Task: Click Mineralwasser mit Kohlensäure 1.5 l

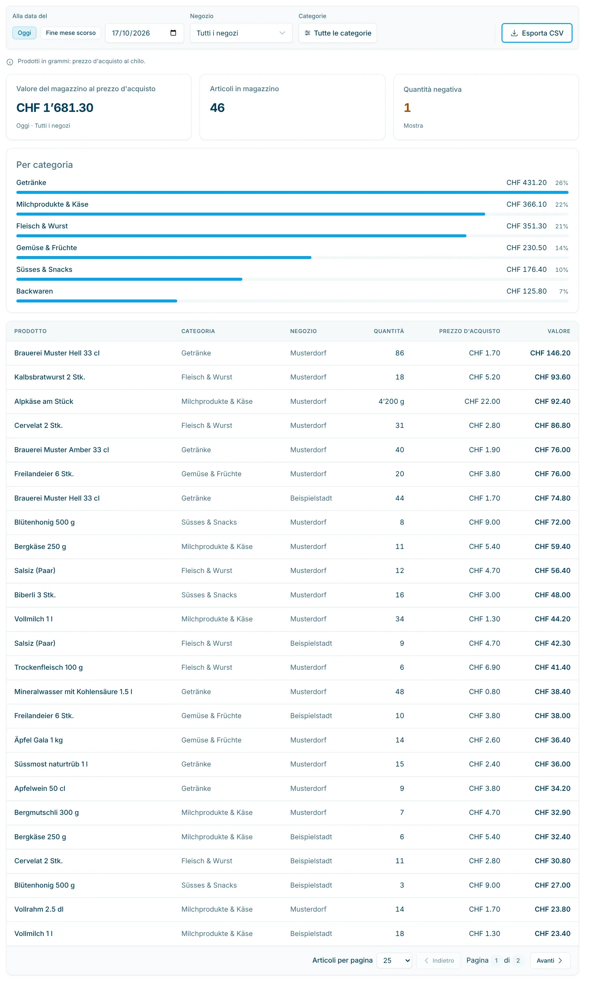Action: (x=73, y=692)
